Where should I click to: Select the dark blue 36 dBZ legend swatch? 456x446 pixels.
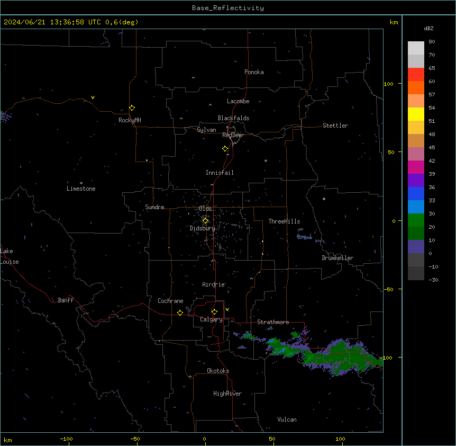tap(416, 193)
